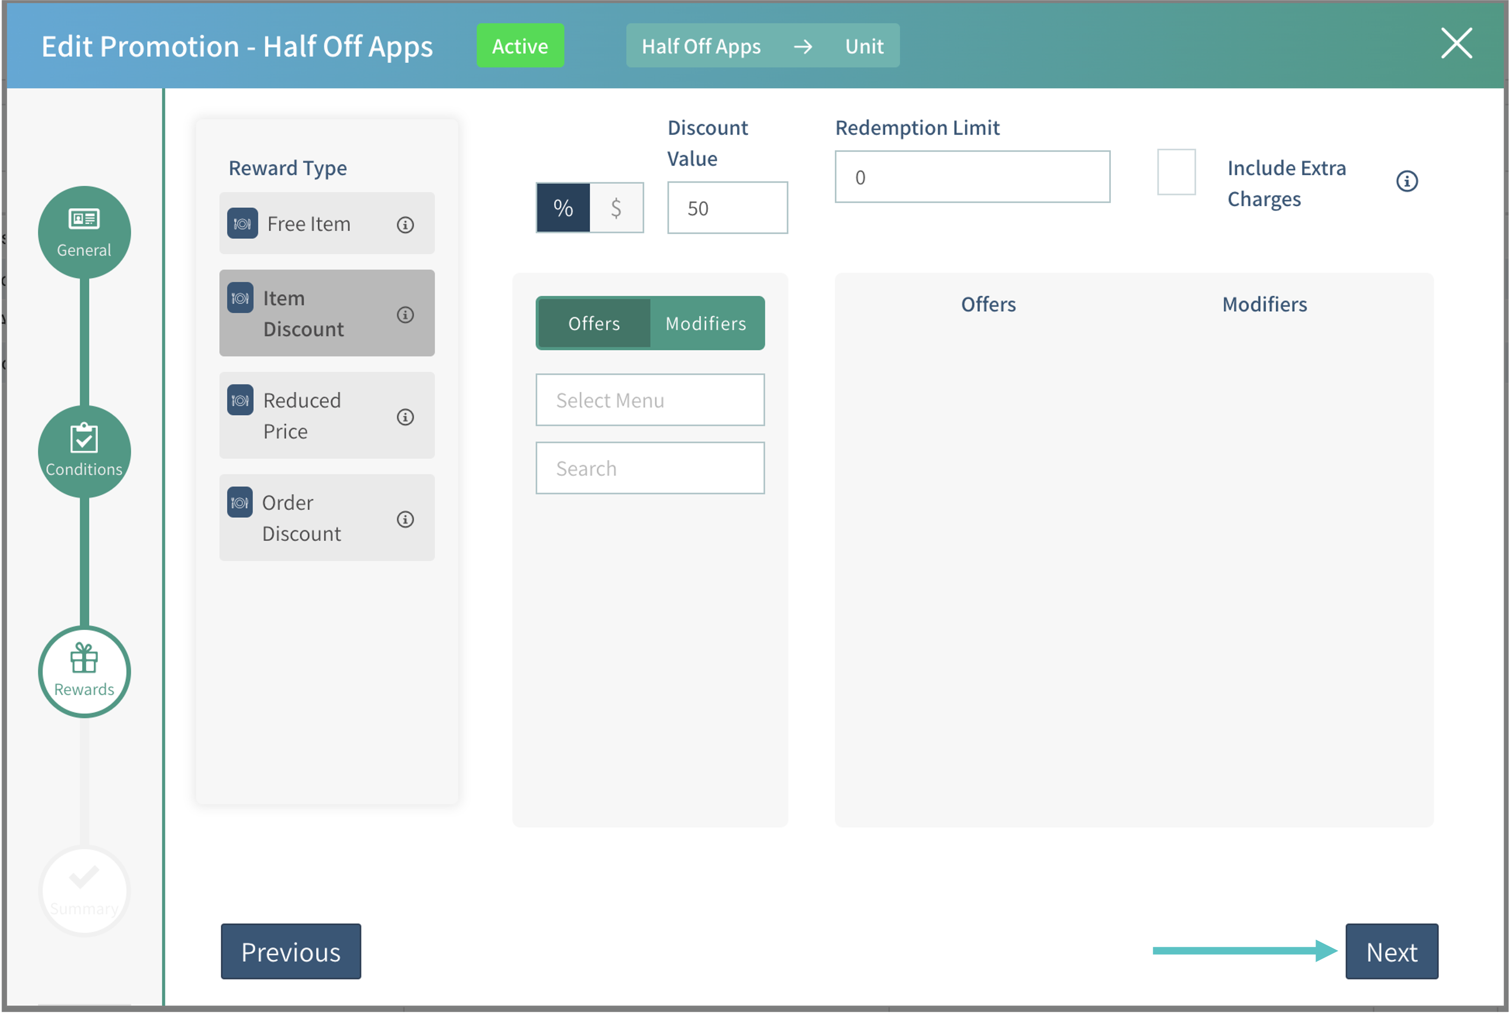Viewport: 1509px width, 1014px height.
Task: Switch discount type to percent
Action: [x=563, y=208]
